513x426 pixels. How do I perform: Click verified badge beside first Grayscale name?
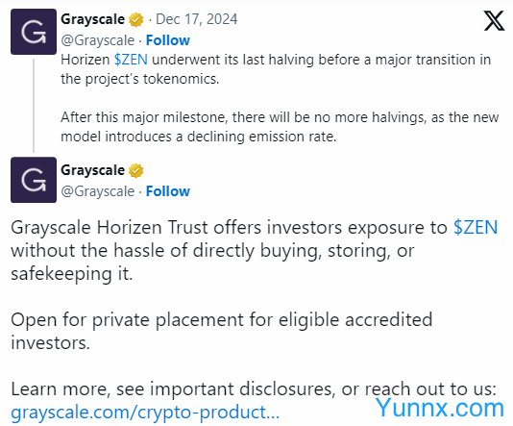pos(135,19)
